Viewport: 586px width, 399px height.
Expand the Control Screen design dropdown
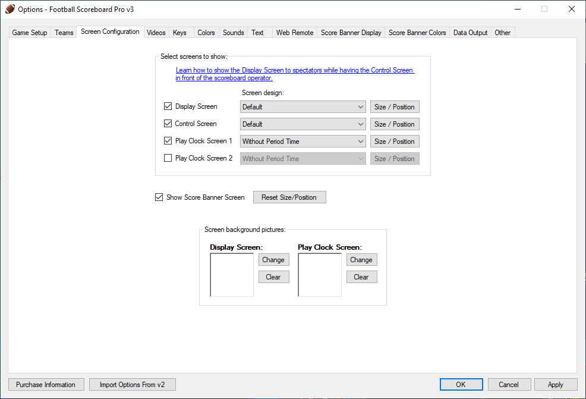pyautogui.click(x=303, y=124)
